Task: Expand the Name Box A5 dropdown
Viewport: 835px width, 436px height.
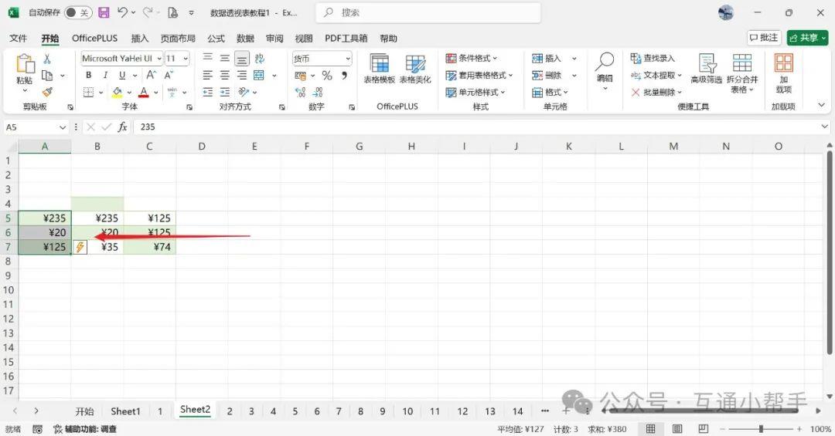Action: point(63,127)
